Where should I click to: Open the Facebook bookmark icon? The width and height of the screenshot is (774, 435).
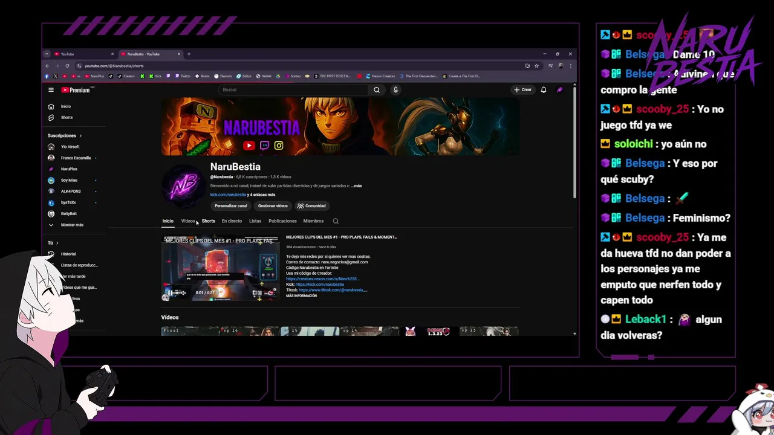[x=47, y=76]
